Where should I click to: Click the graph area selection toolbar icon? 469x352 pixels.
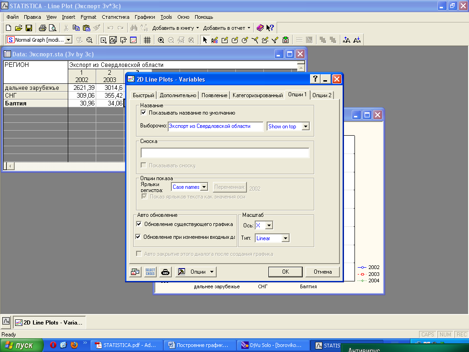tap(104, 40)
